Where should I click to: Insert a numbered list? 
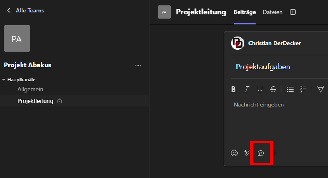tap(303, 89)
